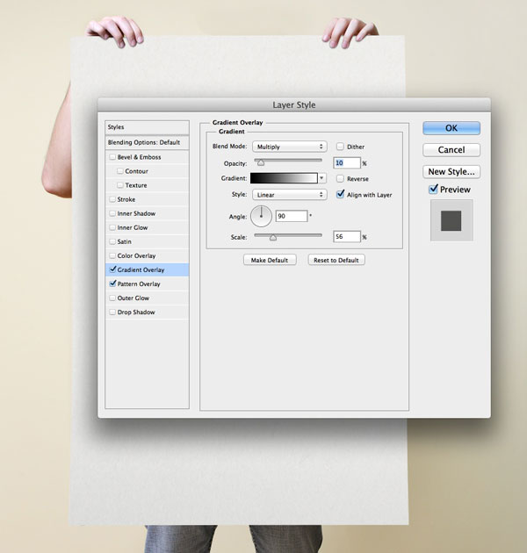The image size is (527, 553).
Task: Enable the Inner Glow checkbox
Action: coord(112,227)
